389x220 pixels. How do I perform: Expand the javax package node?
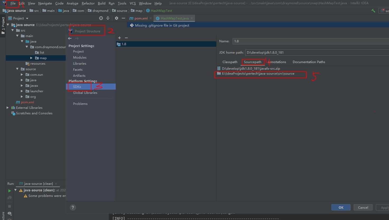click(x=22, y=86)
